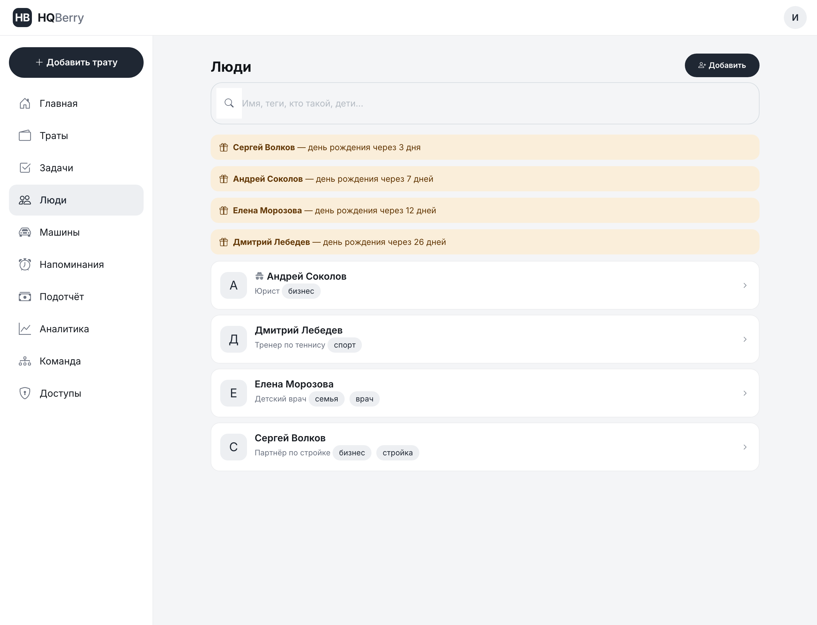The height and width of the screenshot is (625, 817).
Task: Click the Добавить person button
Action: [722, 65]
